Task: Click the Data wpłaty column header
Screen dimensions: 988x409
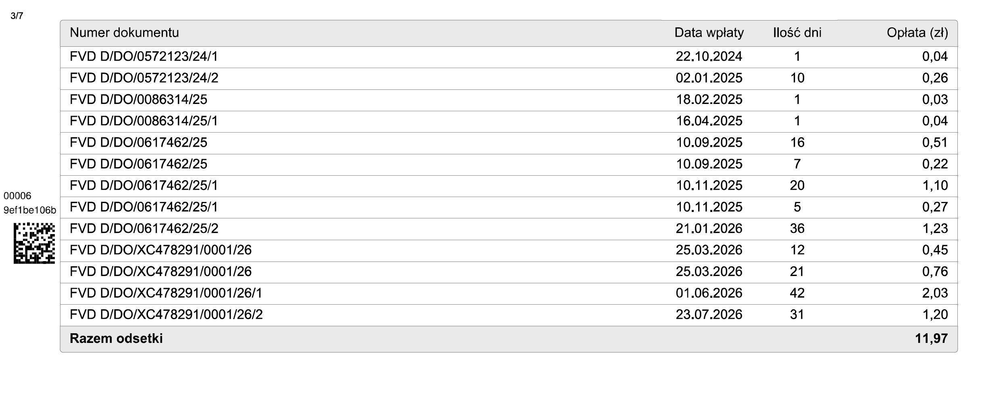Action: pos(709,33)
